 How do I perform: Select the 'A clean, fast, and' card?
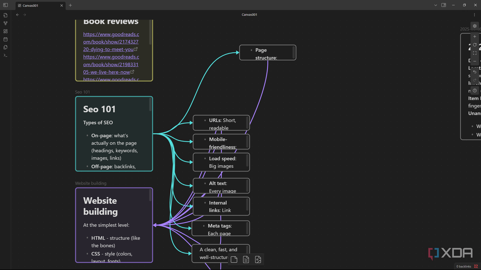pyautogui.click(x=221, y=253)
